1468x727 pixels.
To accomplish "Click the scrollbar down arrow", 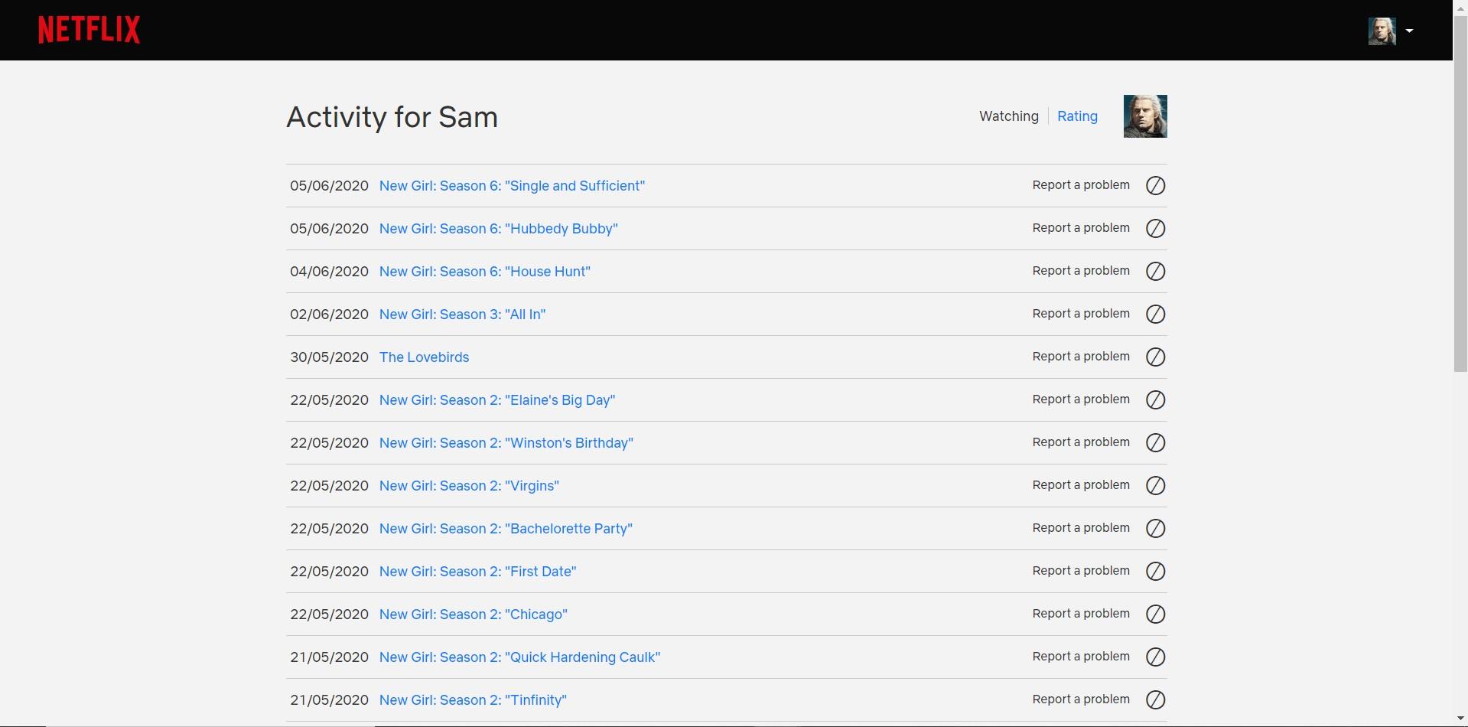I will tap(1460, 719).
